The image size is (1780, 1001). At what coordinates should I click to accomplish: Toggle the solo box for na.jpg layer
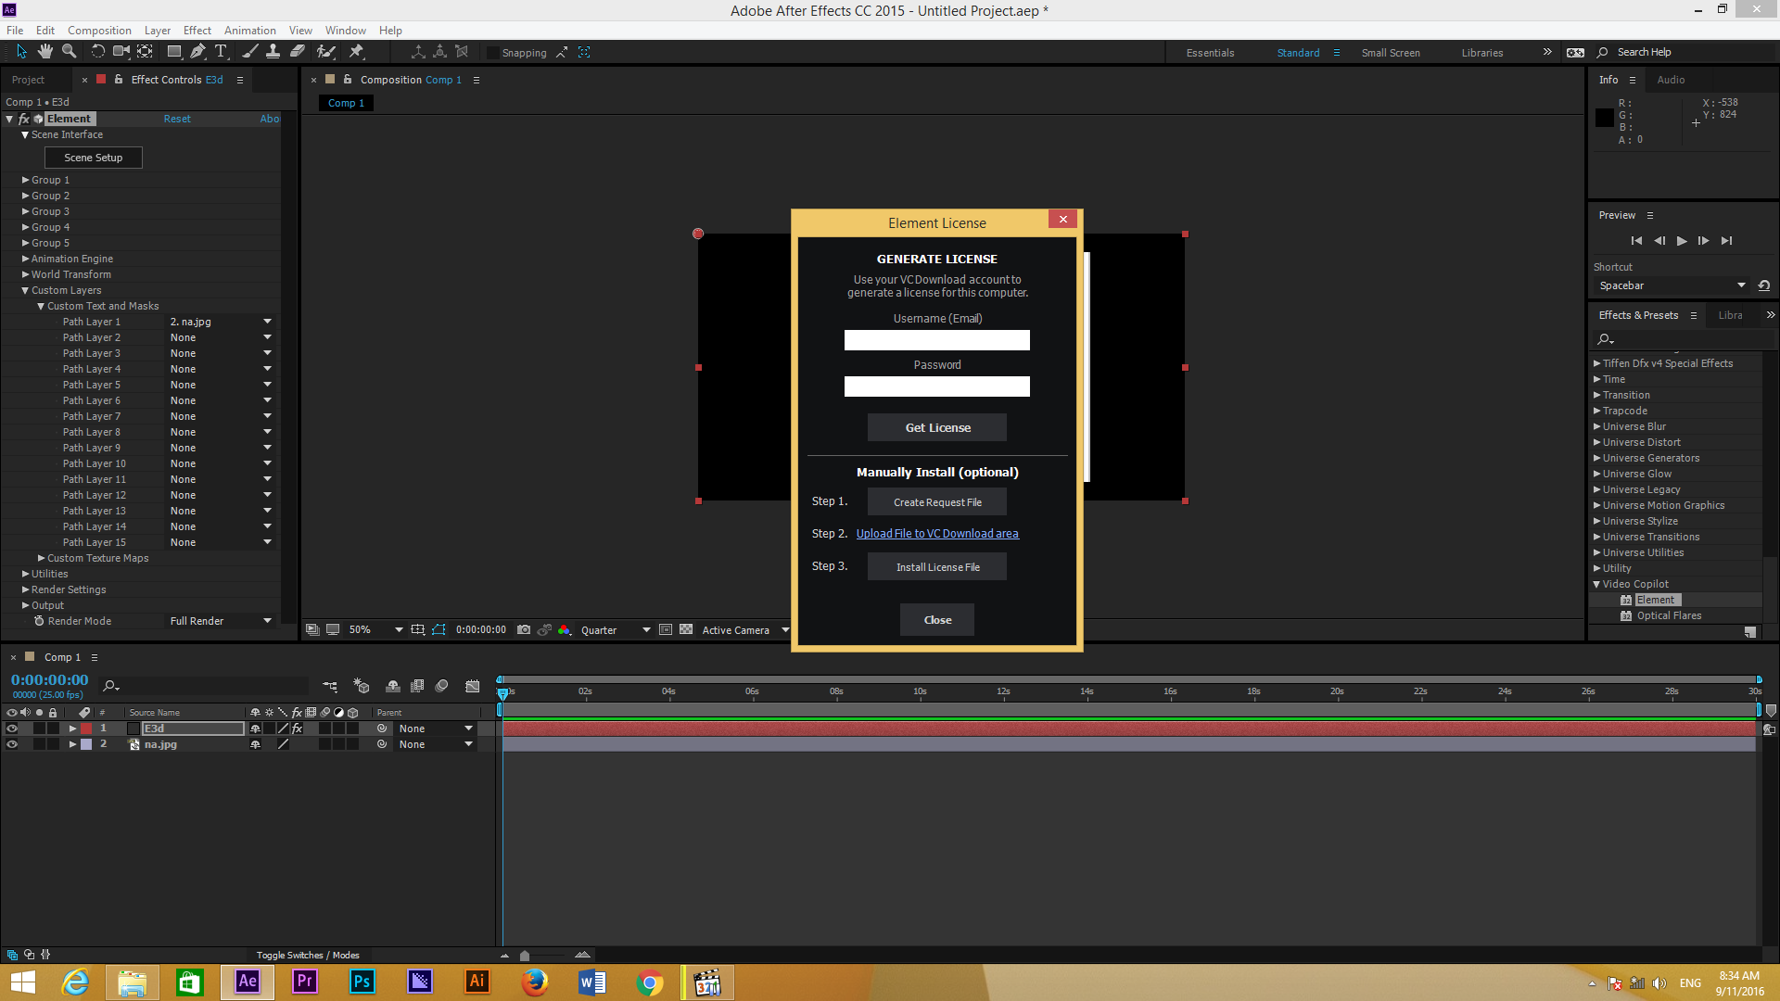[39, 744]
